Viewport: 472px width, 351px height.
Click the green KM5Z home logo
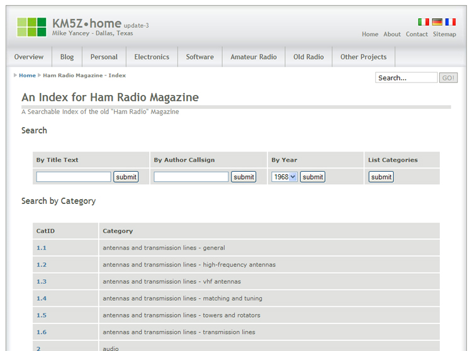click(31, 27)
